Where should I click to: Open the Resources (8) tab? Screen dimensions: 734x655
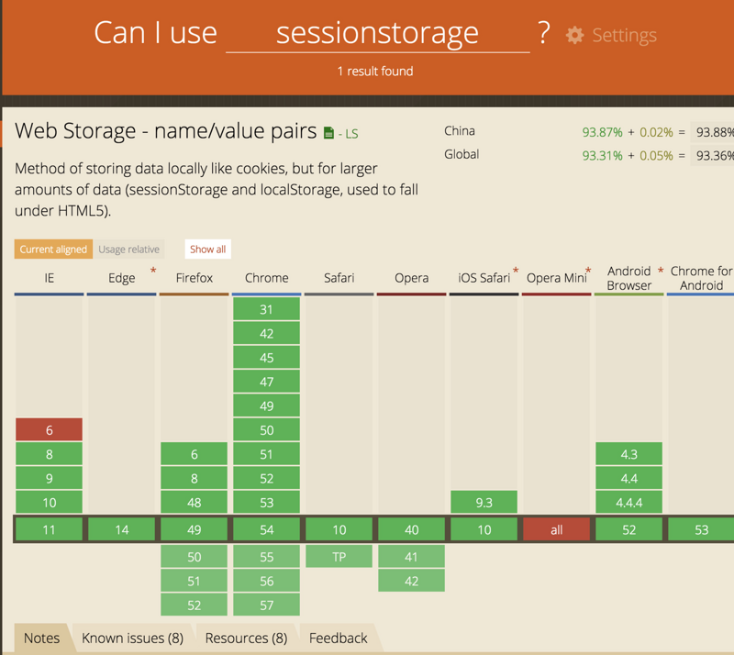pyautogui.click(x=246, y=638)
